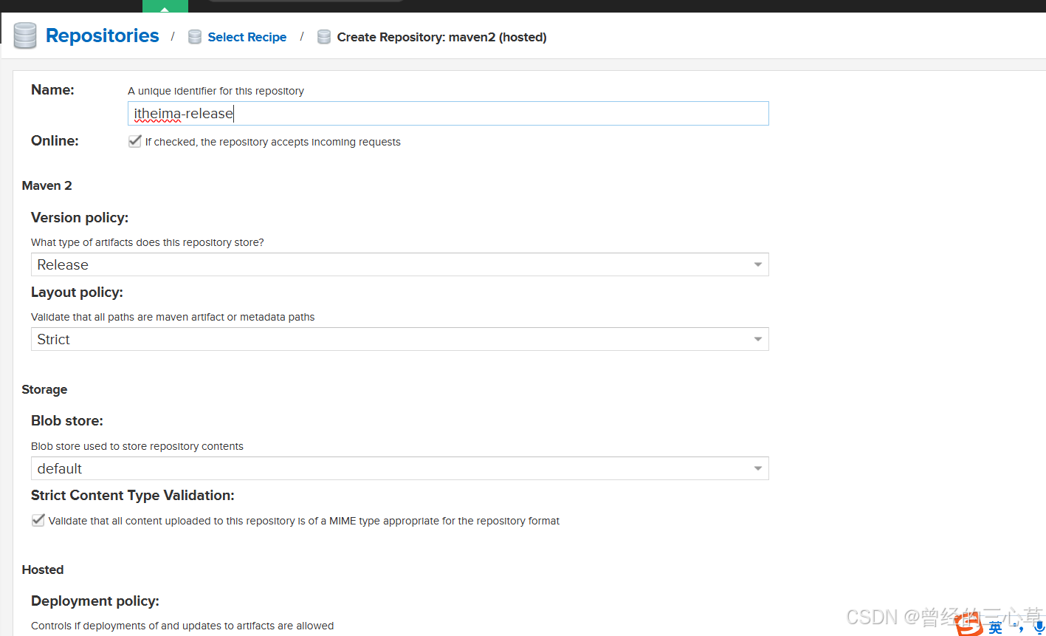Click 'Create Repository: maven2 (hosted)' text
This screenshot has height=636, width=1046.
[x=441, y=37]
